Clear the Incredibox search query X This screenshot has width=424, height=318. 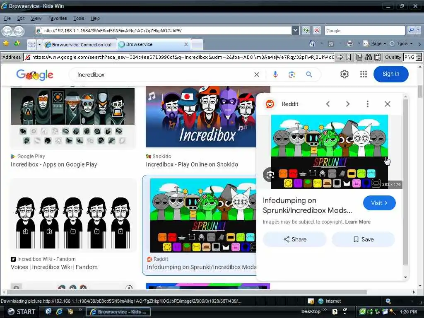pyautogui.click(x=257, y=75)
